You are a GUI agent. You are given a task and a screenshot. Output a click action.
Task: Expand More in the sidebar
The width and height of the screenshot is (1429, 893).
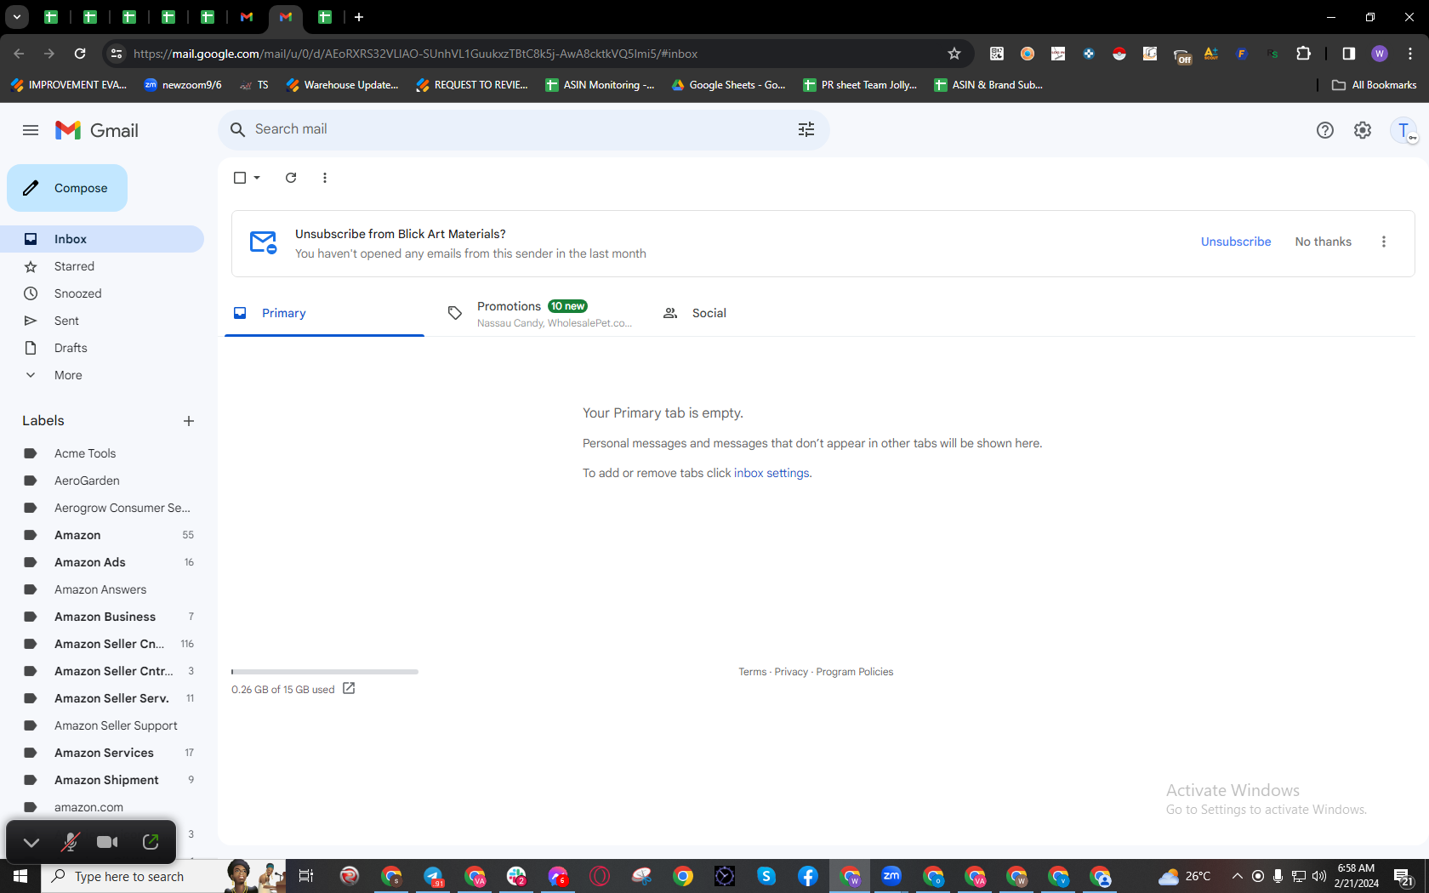(102, 375)
